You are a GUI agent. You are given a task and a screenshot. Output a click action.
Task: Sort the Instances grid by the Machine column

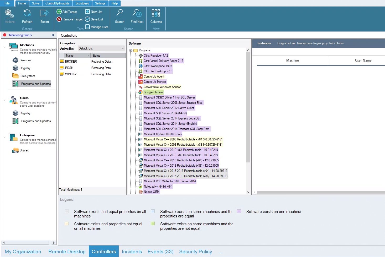point(292,61)
